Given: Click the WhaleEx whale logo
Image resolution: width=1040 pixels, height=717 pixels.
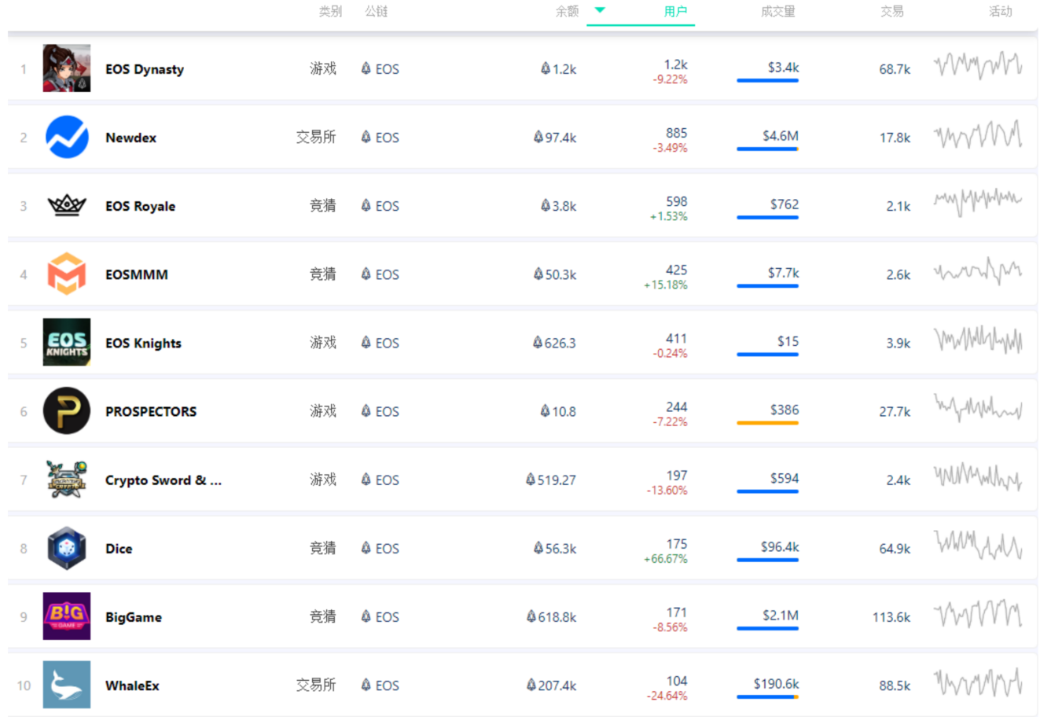Looking at the screenshot, I should pyautogui.click(x=67, y=685).
